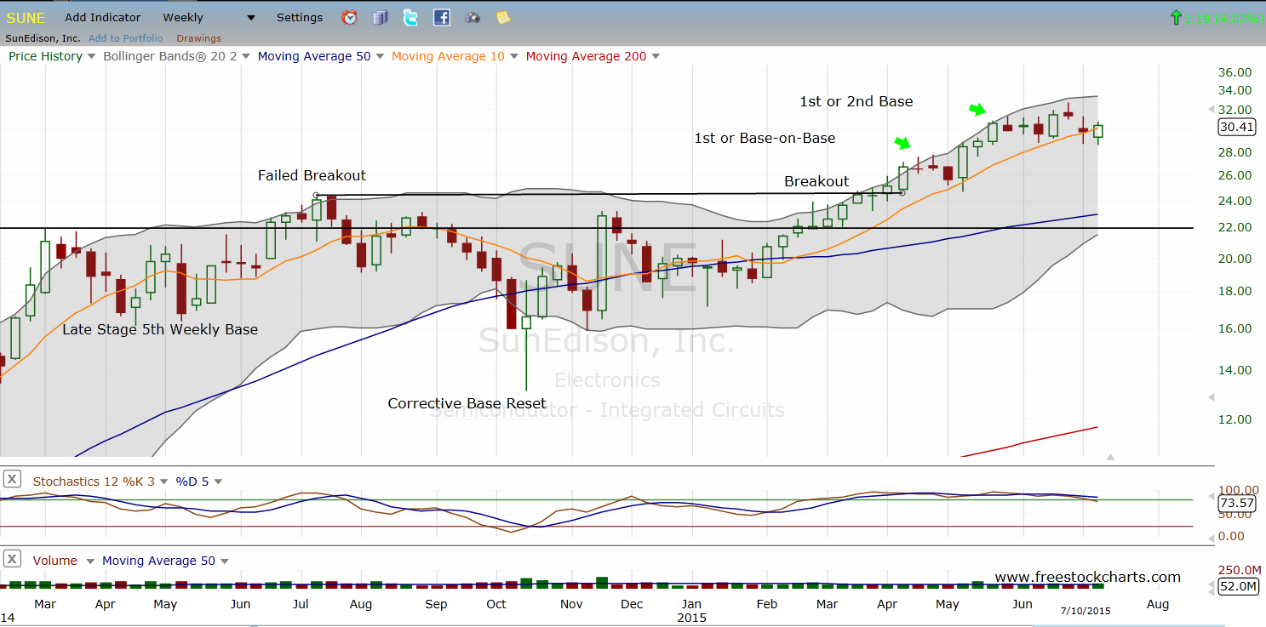
Task: Click the stochastics value label 73.57
Action: click(x=1237, y=503)
